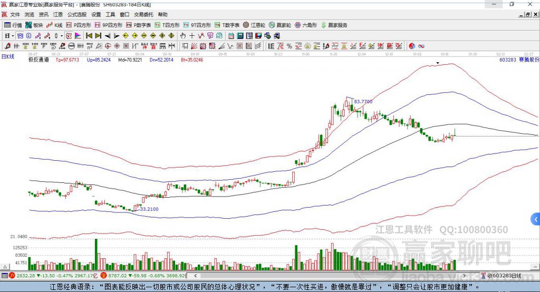Open the T数字表 time number table
This screenshot has height=292, width=540.
(227, 25)
